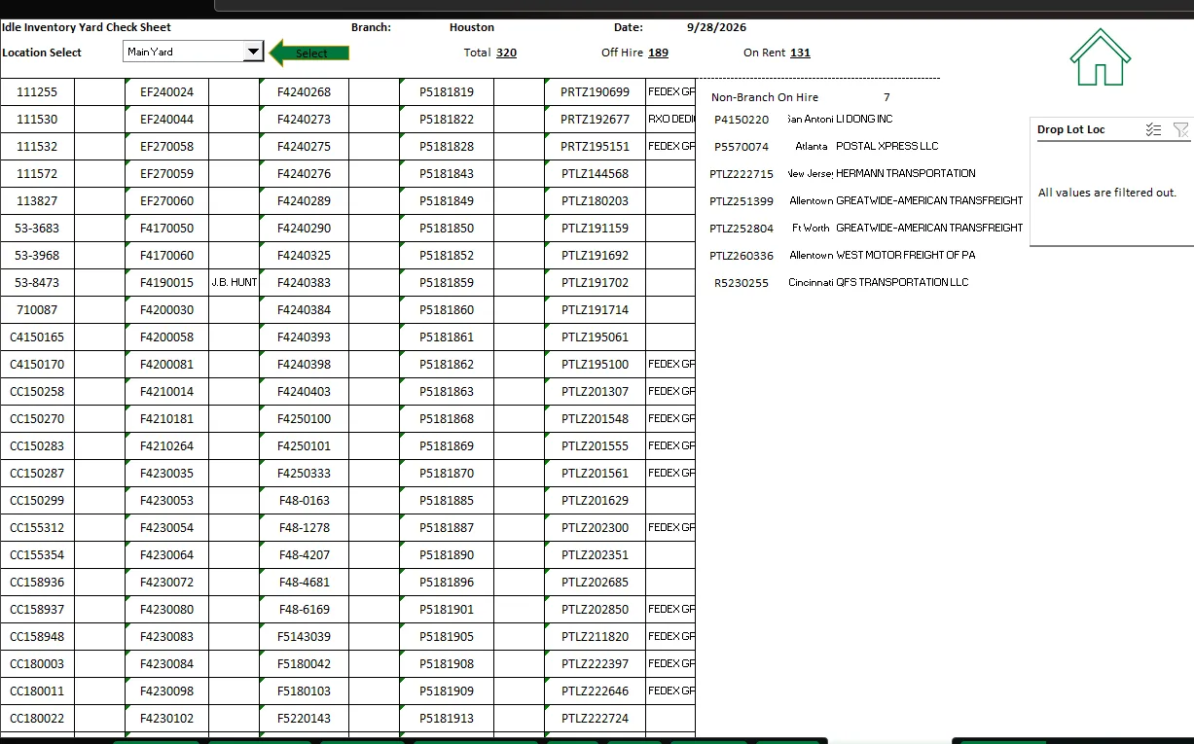Select cell EF240024
Screen dimensions: 1194x744
(x=166, y=92)
